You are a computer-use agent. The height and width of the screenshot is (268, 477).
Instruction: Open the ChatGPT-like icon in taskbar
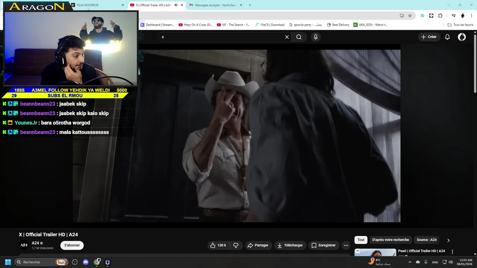[75, 262]
